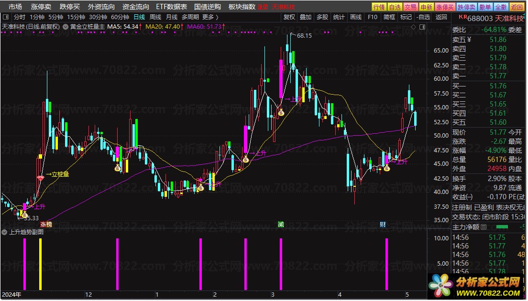Screen dimensions: 528x301
Task: Open the 更多 periods expander
Action: (x=210, y=17)
